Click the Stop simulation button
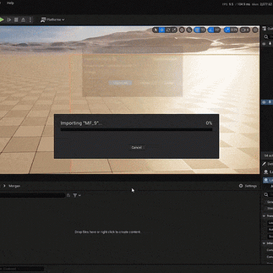The height and width of the screenshot is (273, 273). 16,20
